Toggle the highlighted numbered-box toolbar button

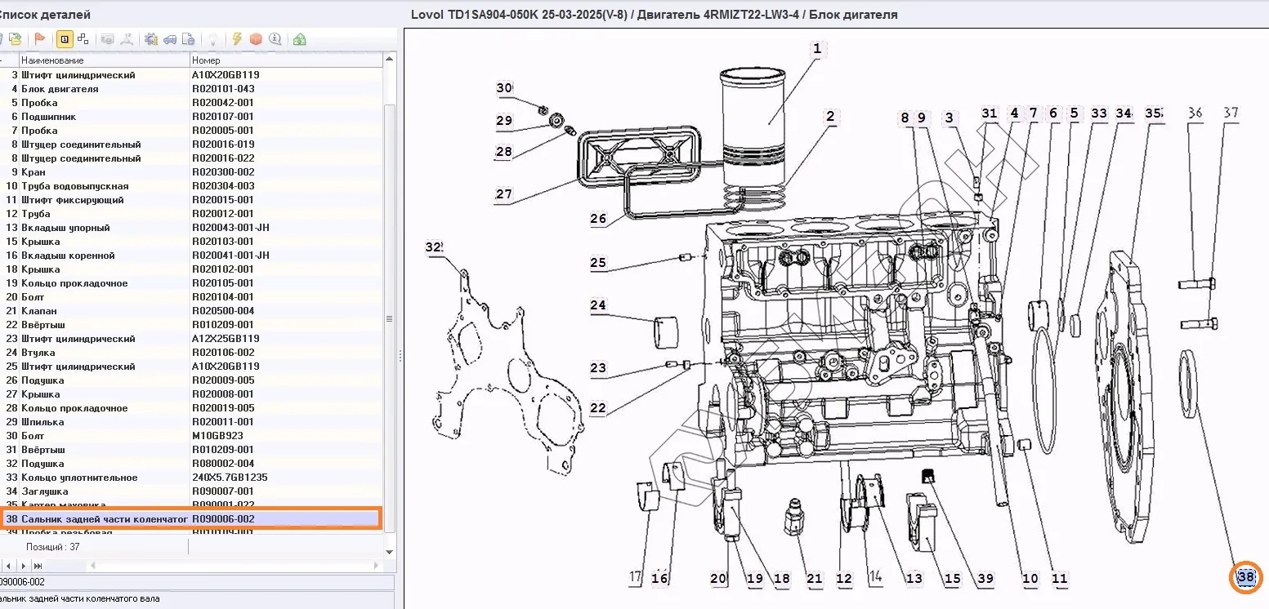pos(64,39)
